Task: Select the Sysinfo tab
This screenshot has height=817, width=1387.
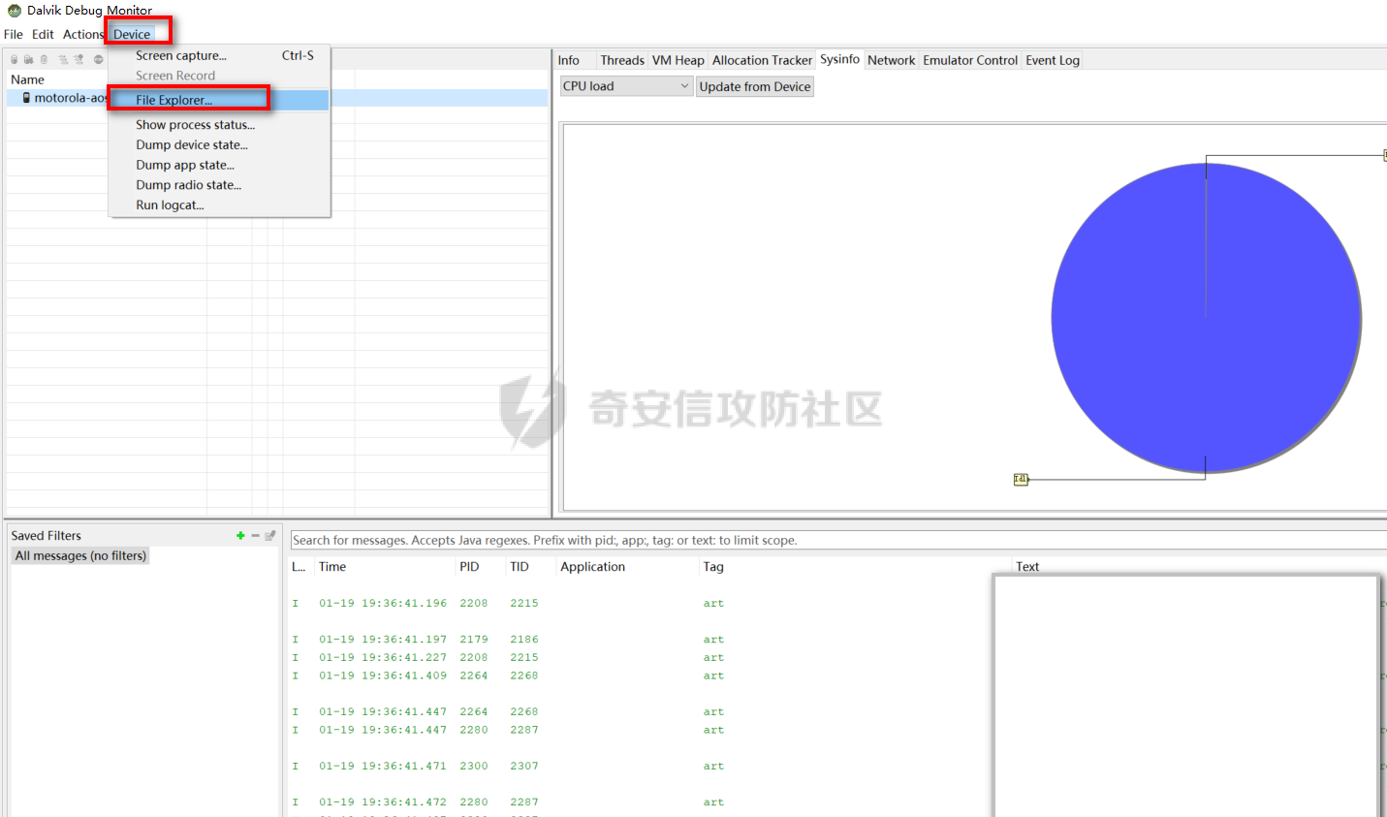Action: 839,59
